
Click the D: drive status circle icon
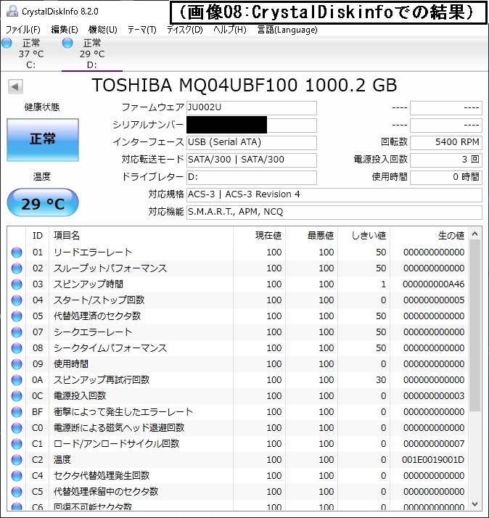pyautogui.click(x=67, y=43)
